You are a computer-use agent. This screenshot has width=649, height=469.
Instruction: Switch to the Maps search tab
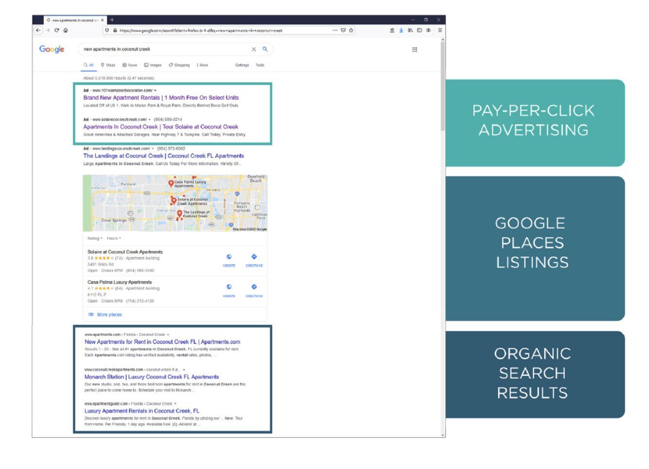[108, 65]
